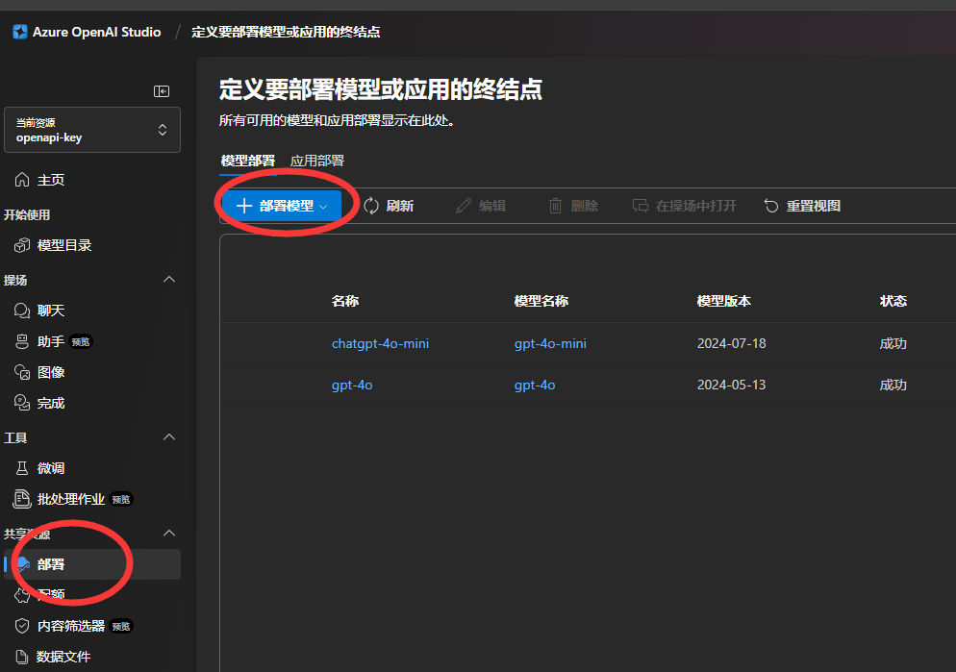Click the chat bubble icon beside 聊天
The height and width of the screenshot is (672, 956).
(x=22, y=311)
